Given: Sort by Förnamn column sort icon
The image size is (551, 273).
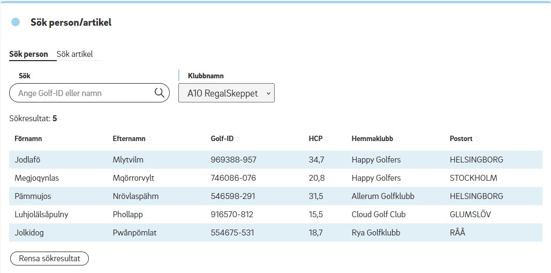Looking at the screenshot, I should (x=46, y=139).
